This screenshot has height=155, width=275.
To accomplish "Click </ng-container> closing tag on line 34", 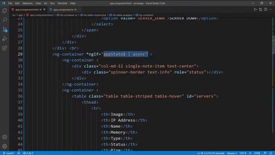I will pos(80,84).
